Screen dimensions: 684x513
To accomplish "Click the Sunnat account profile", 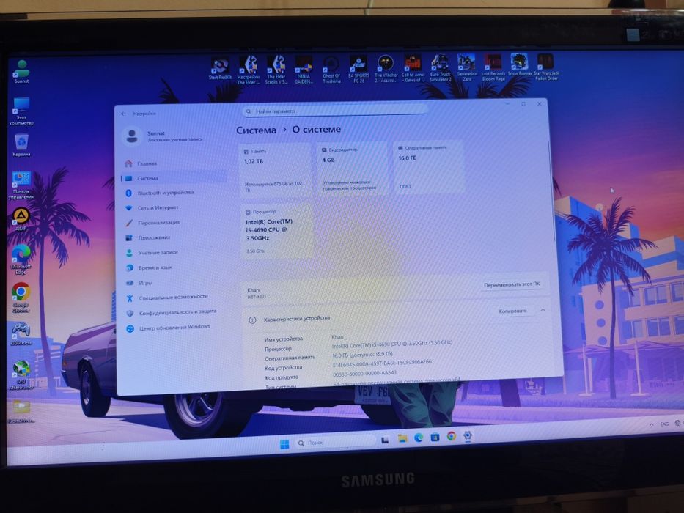I will pos(162,136).
